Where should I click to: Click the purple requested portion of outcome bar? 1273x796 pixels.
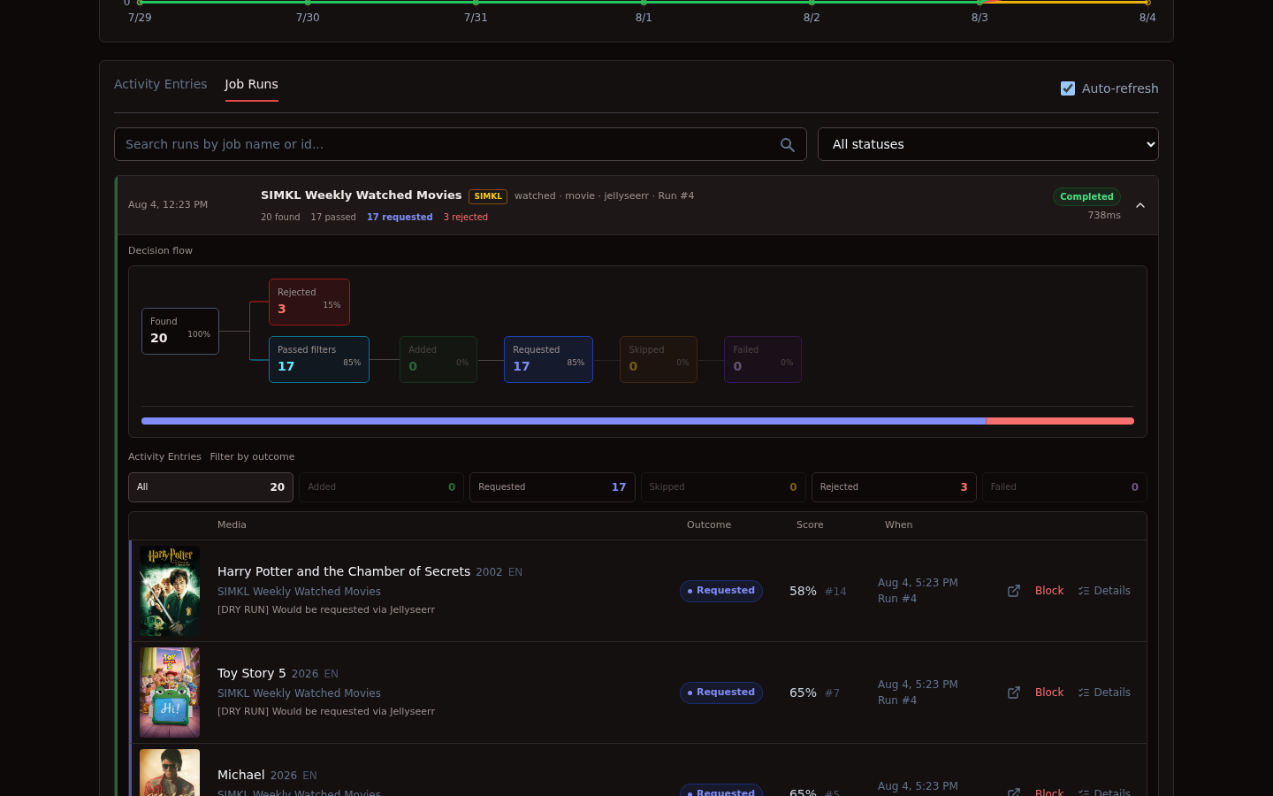pyautogui.click(x=563, y=421)
